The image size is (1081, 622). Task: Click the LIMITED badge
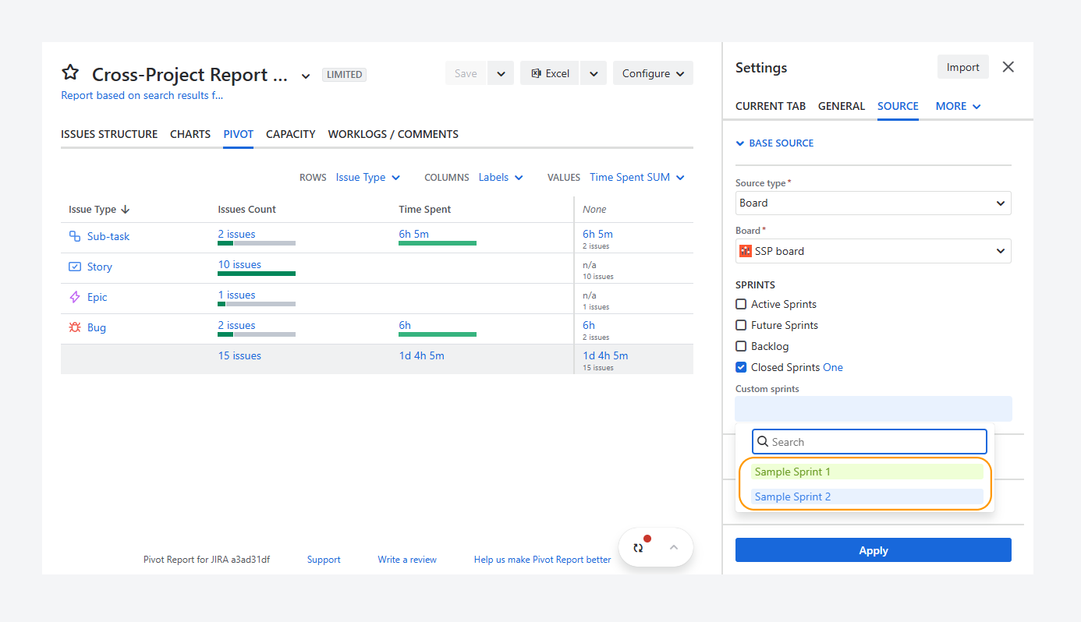tap(344, 75)
